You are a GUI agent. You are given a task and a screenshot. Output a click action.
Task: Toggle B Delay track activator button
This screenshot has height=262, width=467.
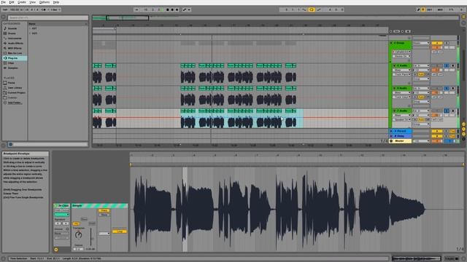436,136
